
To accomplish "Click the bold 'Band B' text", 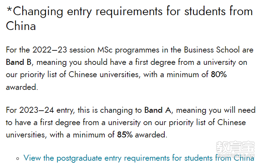I will 19,62.
